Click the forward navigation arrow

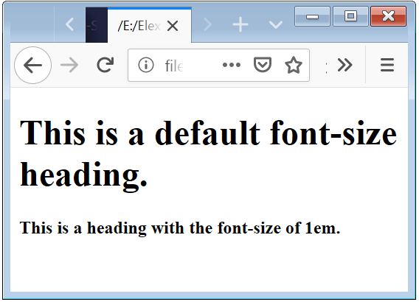[69, 65]
